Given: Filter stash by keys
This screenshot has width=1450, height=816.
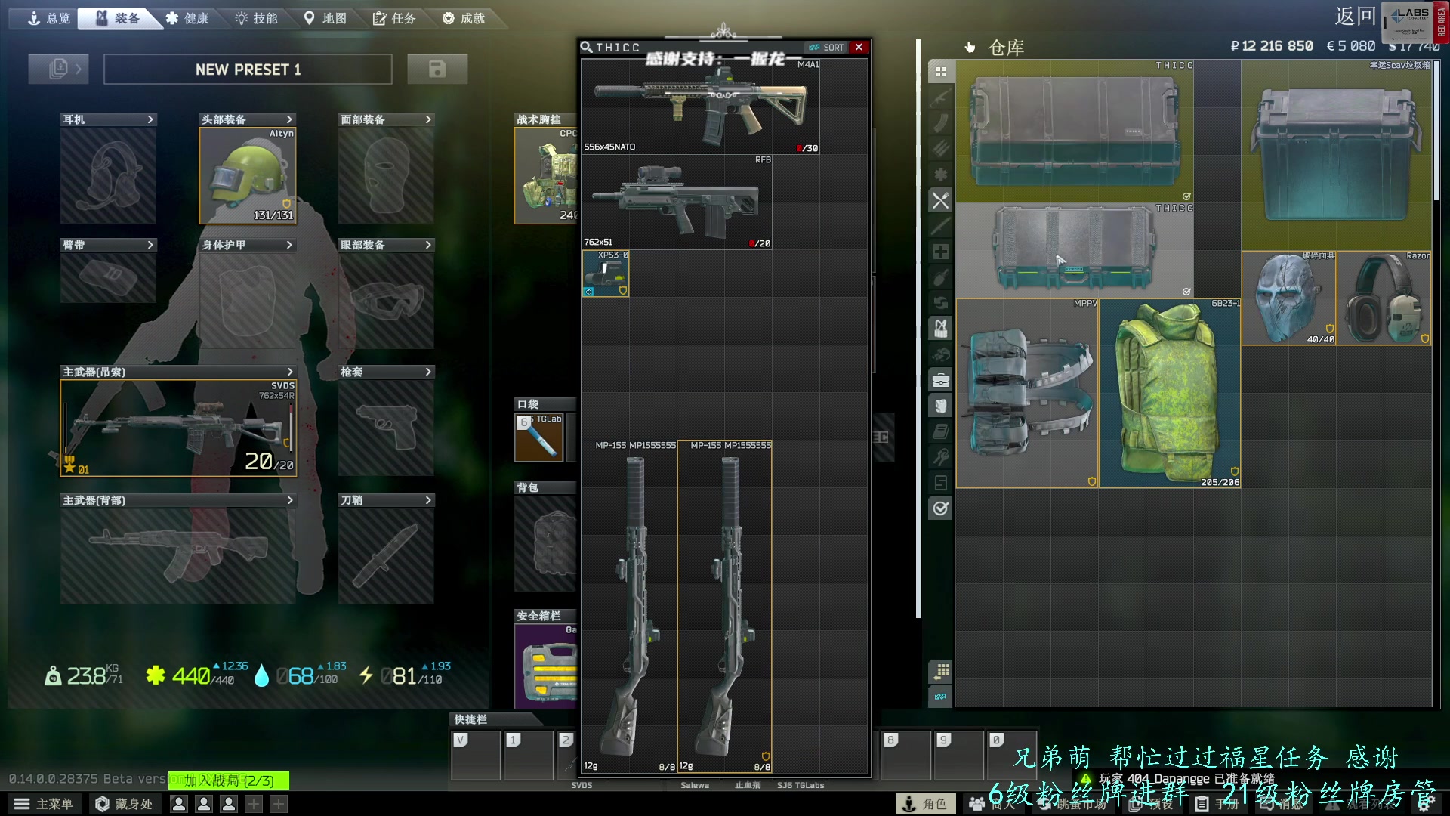Looking at the screenshot, I should tap(940, 457).
